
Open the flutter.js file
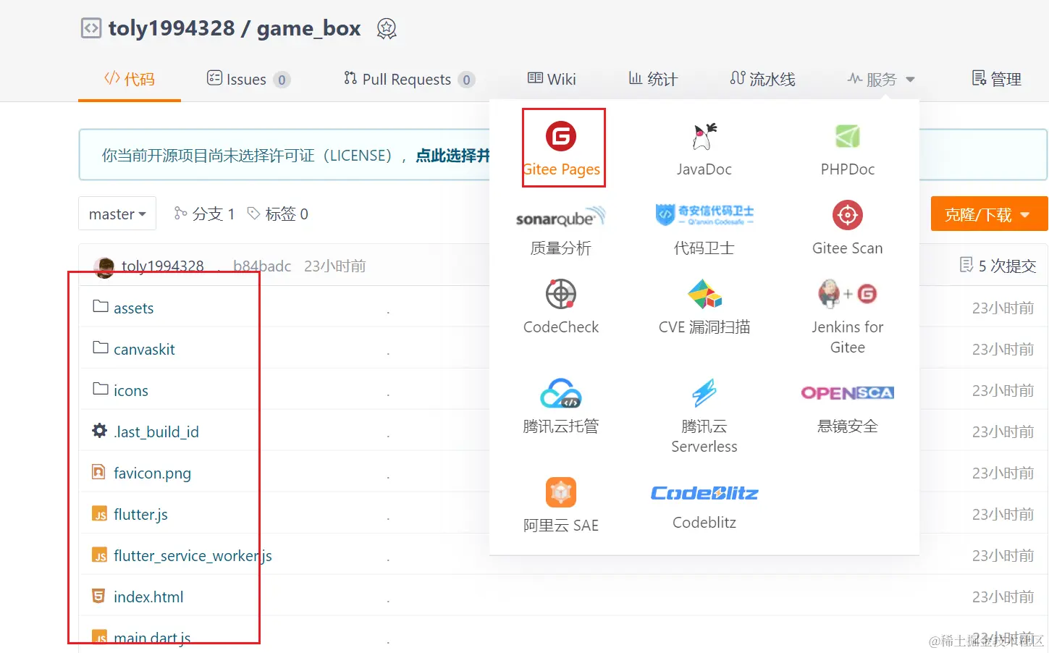pos(140,514)
